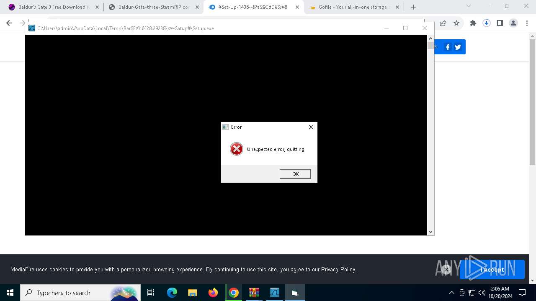
Task: Open Chrome extensions puzzle icon
Action: pyautogui.click(x=473, y=23)
